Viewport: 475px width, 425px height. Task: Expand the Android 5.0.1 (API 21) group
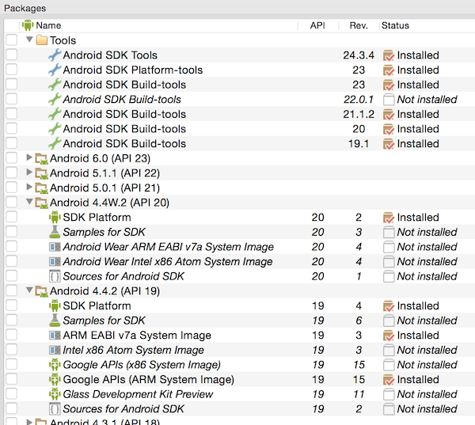click(29, 187)
